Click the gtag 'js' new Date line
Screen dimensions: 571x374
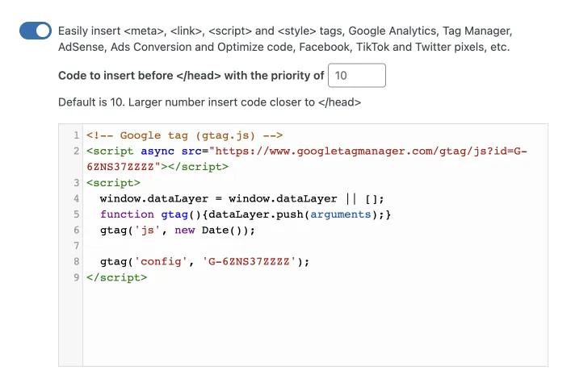click(x=178, y=230)
